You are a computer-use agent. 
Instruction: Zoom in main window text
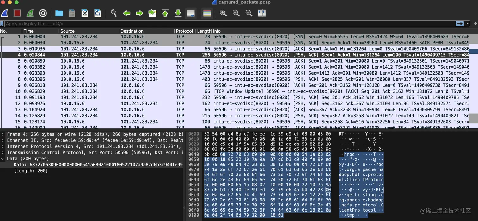pyautogui.click(x=223, y=13)
